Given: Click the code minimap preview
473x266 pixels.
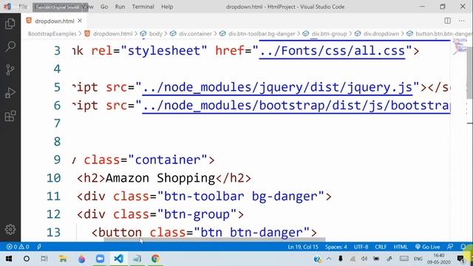Looking at the screenshot, I should tap(459, 47).
